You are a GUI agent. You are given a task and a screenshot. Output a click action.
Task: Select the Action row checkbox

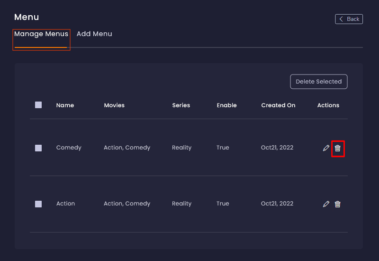38,204
